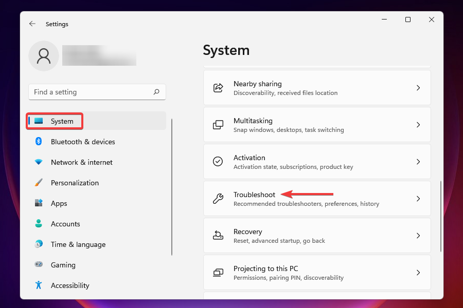Click 'Activation state, subscriptions, product key' text
Viewport: 463px width, 308px height.
click(293, 167)
